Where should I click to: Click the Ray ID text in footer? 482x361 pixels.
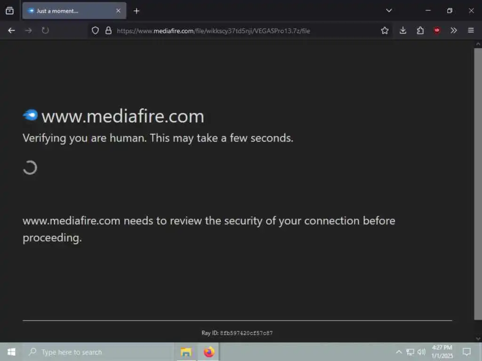click(x=237, y=333)
